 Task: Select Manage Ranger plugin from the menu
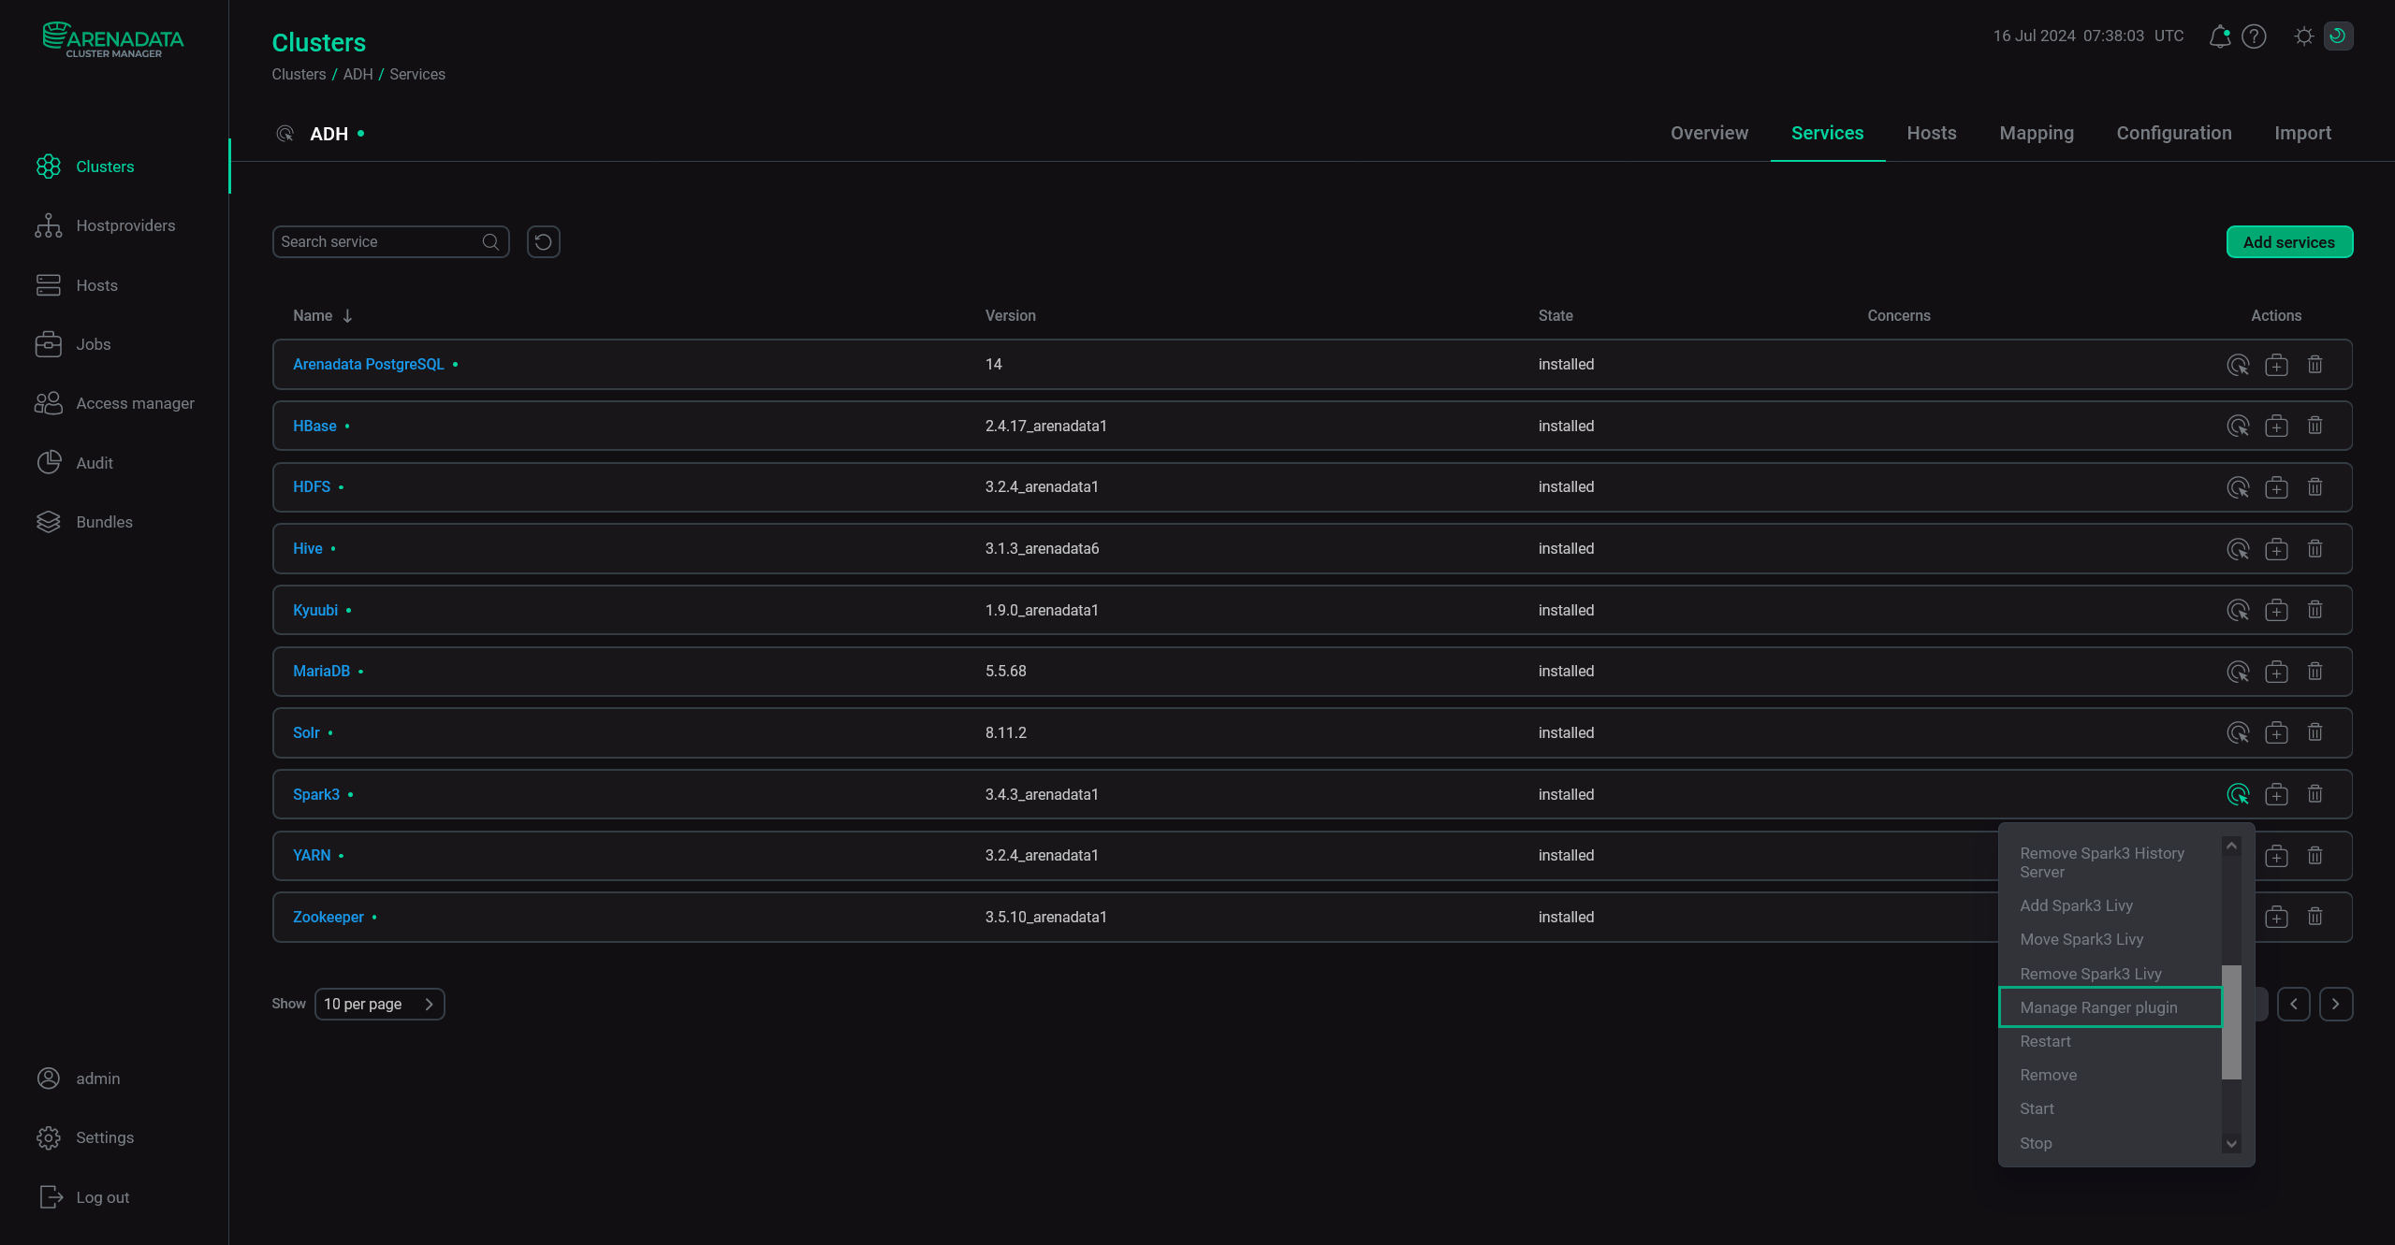click(2110, 1008)
